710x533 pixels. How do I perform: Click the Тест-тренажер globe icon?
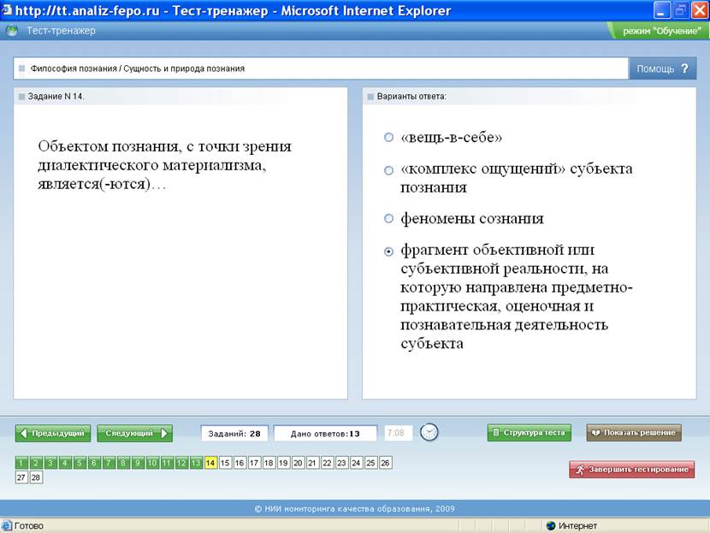pos(12,31)
